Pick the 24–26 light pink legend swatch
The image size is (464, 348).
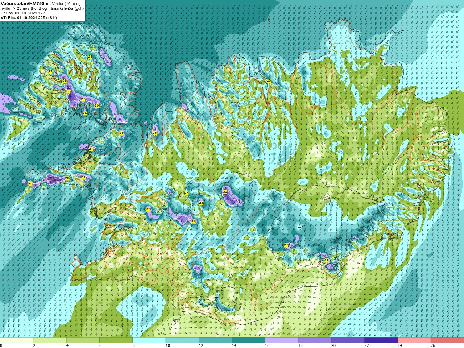pos(414,340)
